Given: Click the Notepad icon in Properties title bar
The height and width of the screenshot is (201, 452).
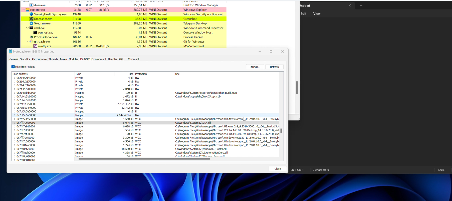Looking at the screenshot, I should pos(11,52).
